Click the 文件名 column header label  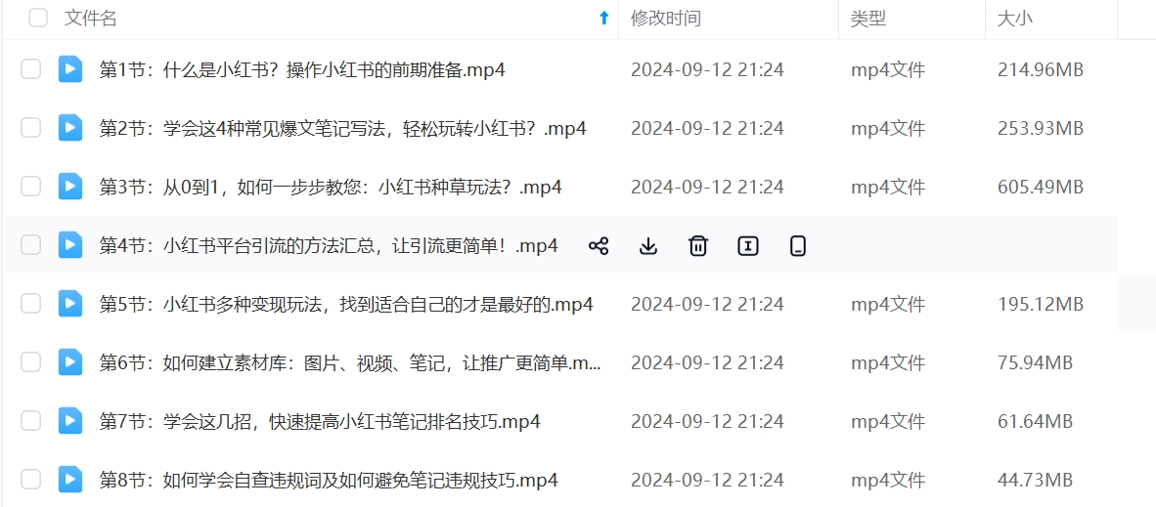[x=91, y=19]
